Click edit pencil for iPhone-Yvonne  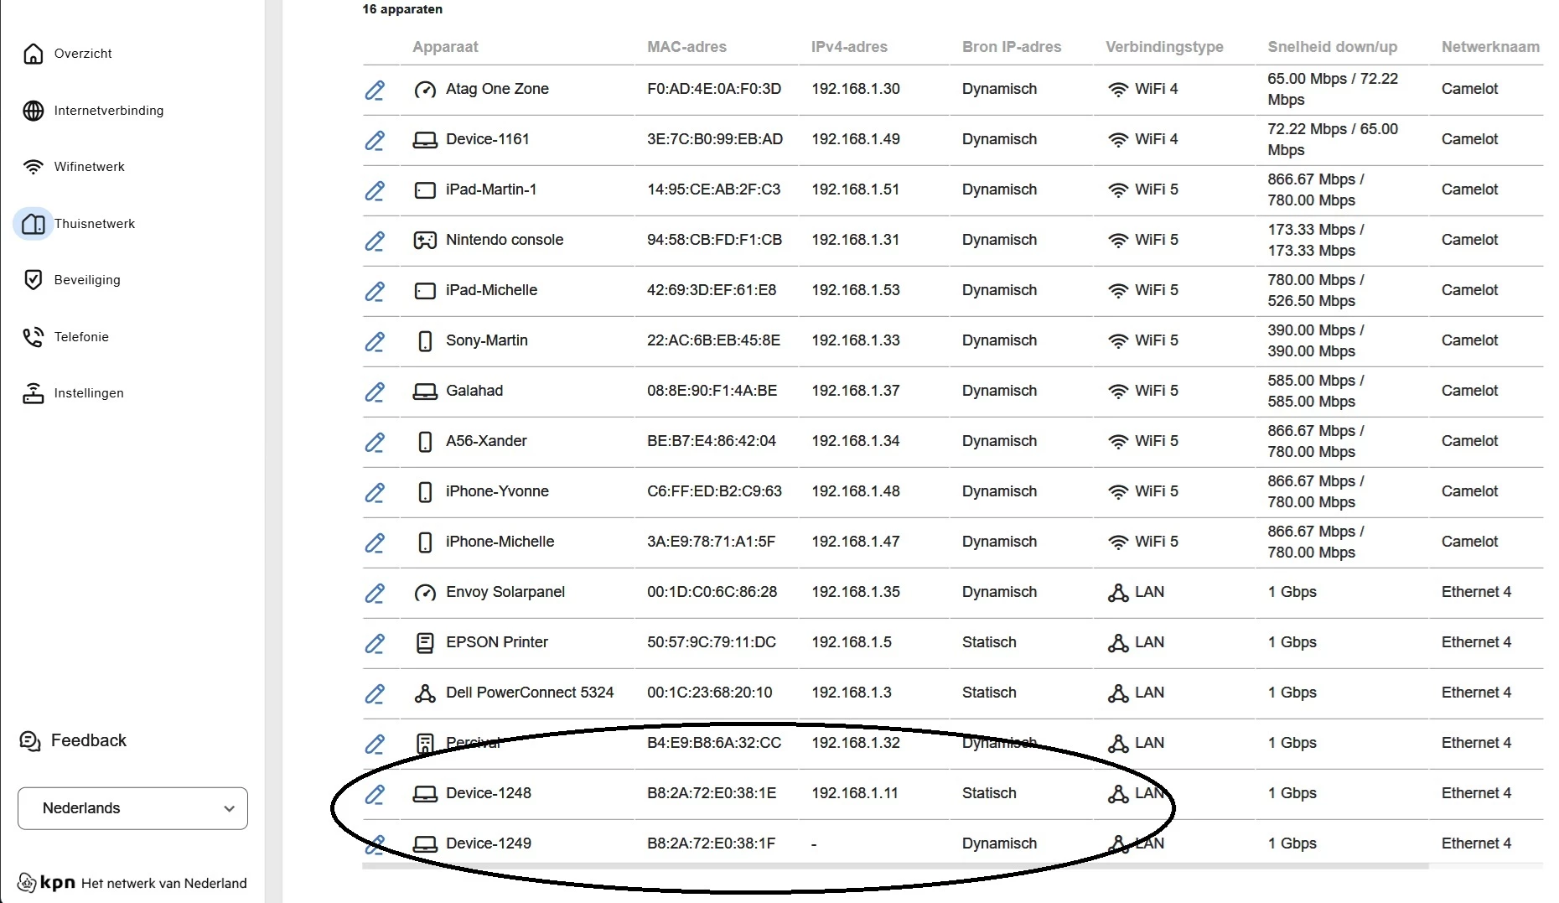(375, 492)
